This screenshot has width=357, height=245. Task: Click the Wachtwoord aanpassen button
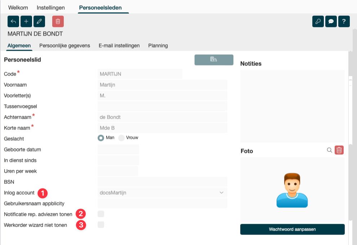292,229
